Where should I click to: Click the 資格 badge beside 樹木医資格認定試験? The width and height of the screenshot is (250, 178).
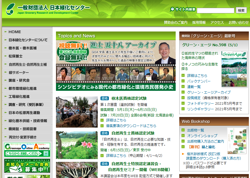point(105,98)
